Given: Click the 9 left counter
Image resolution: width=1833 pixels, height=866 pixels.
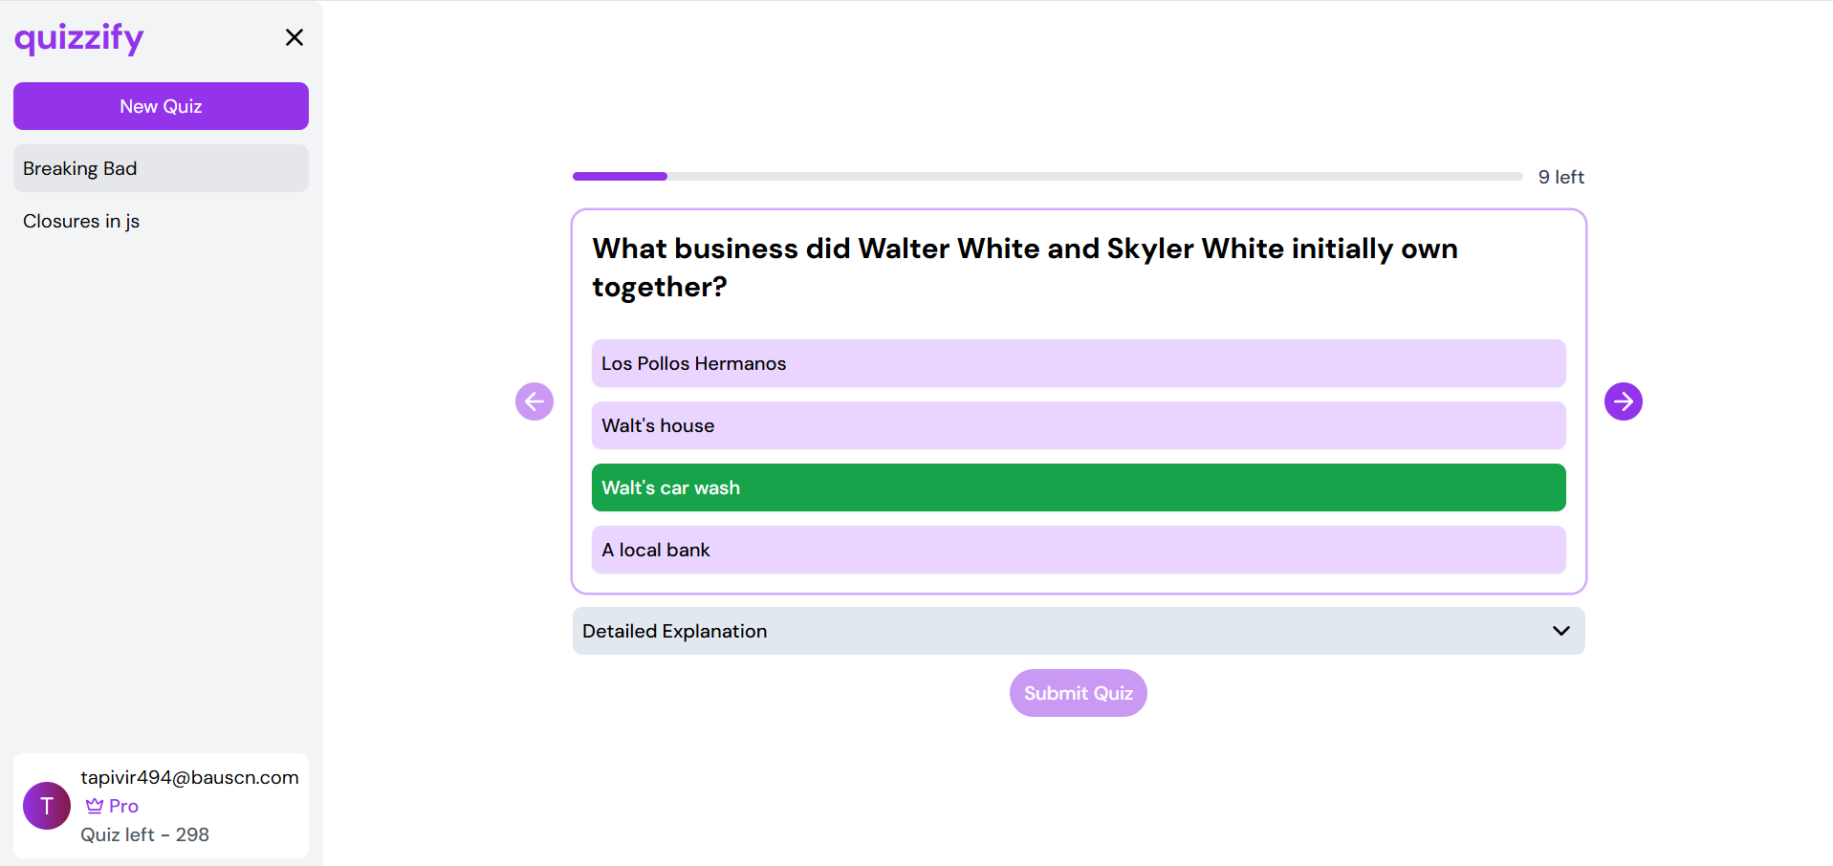Looking at the screenshot, I should [x=1560, y=177].
